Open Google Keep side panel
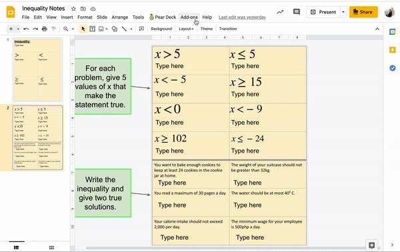The image size is (400, 252). tap(393, 50)
